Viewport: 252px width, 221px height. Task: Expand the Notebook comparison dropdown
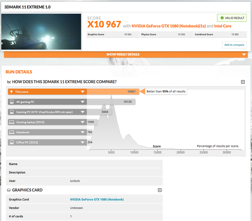[82, 132]
